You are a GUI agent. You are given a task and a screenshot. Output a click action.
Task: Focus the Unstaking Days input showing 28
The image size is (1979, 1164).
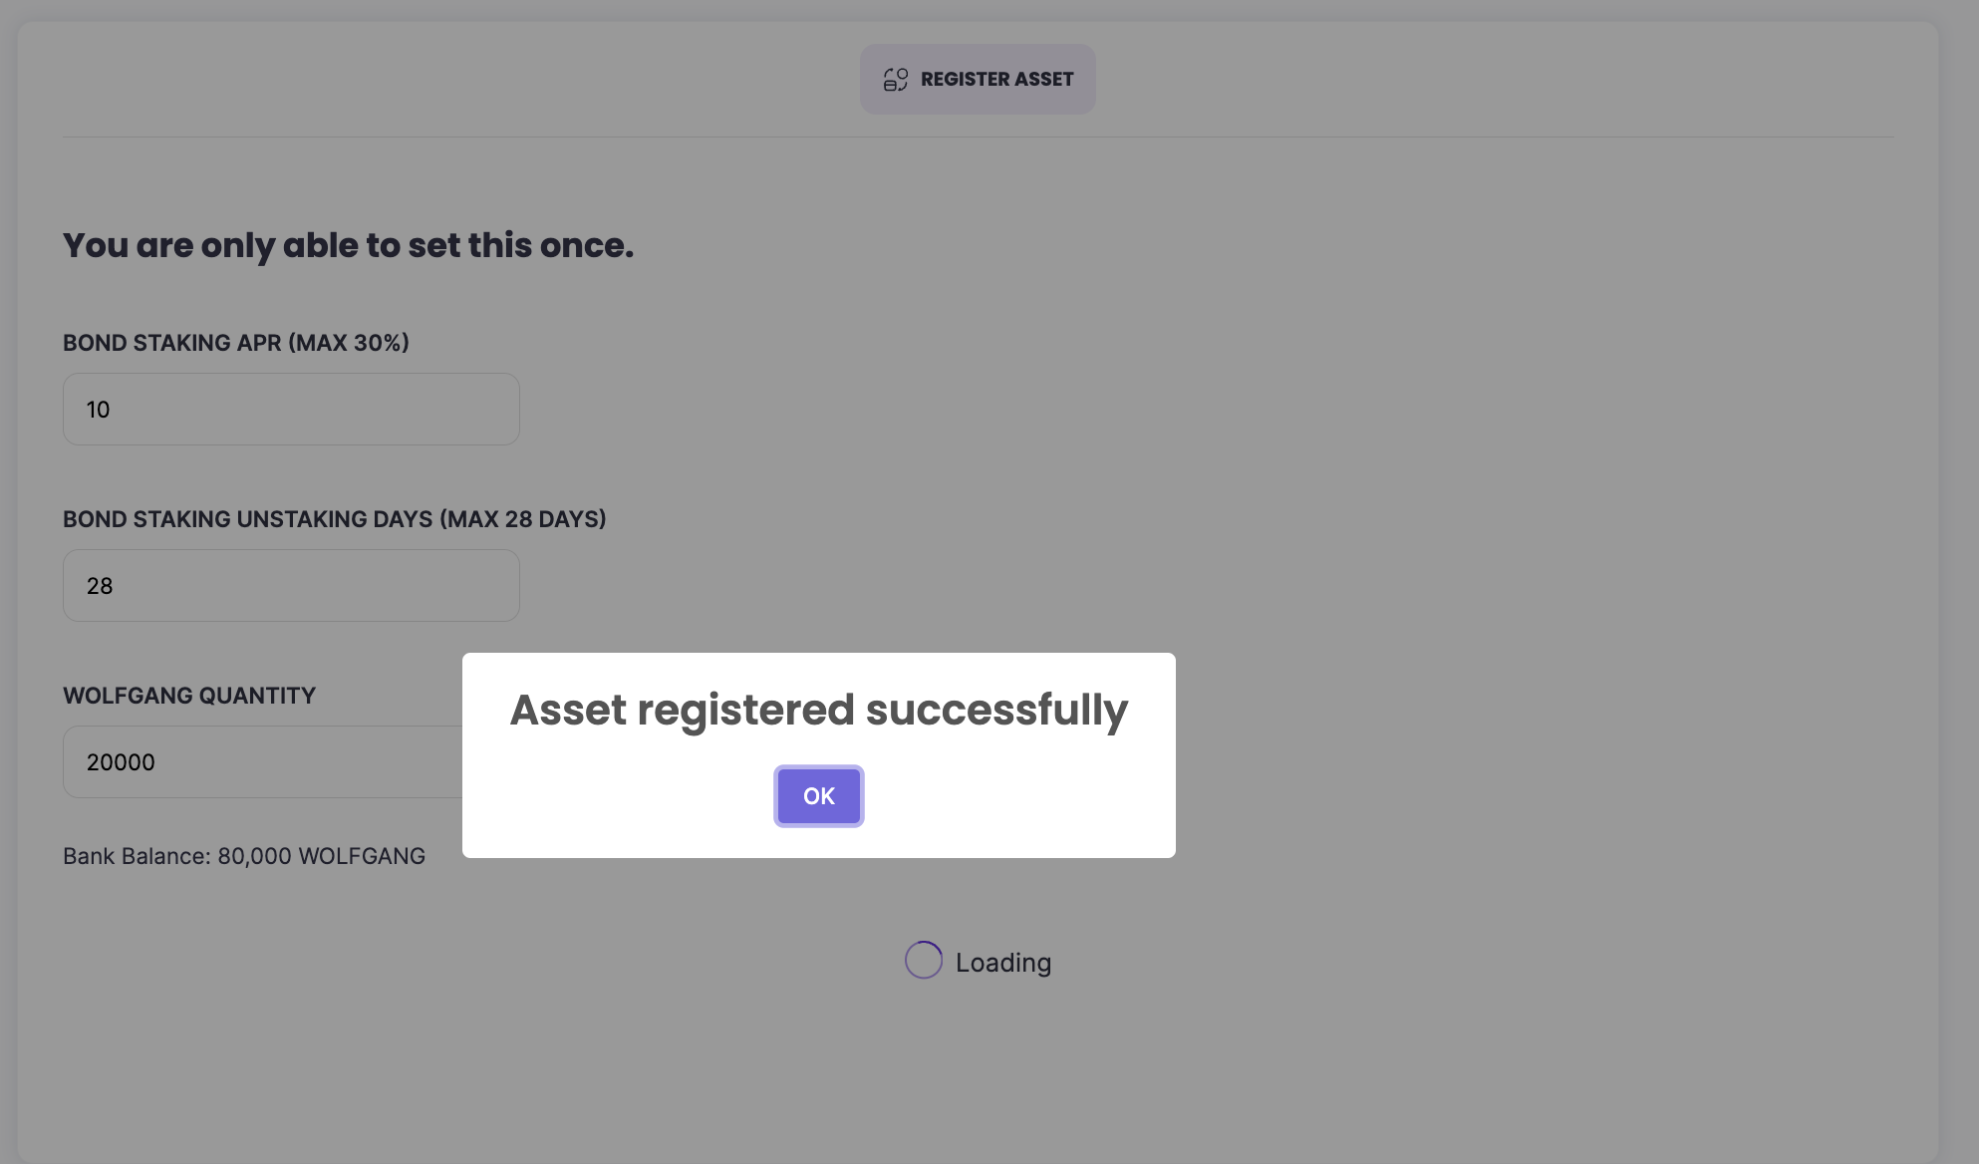pyautogui.click(x=291, y=586)
